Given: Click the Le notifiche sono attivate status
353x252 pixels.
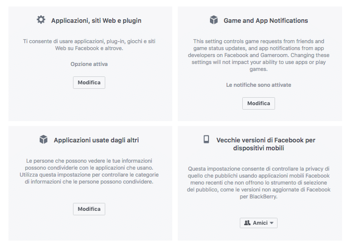Looking at the screenshot, I should click(259, 85).
